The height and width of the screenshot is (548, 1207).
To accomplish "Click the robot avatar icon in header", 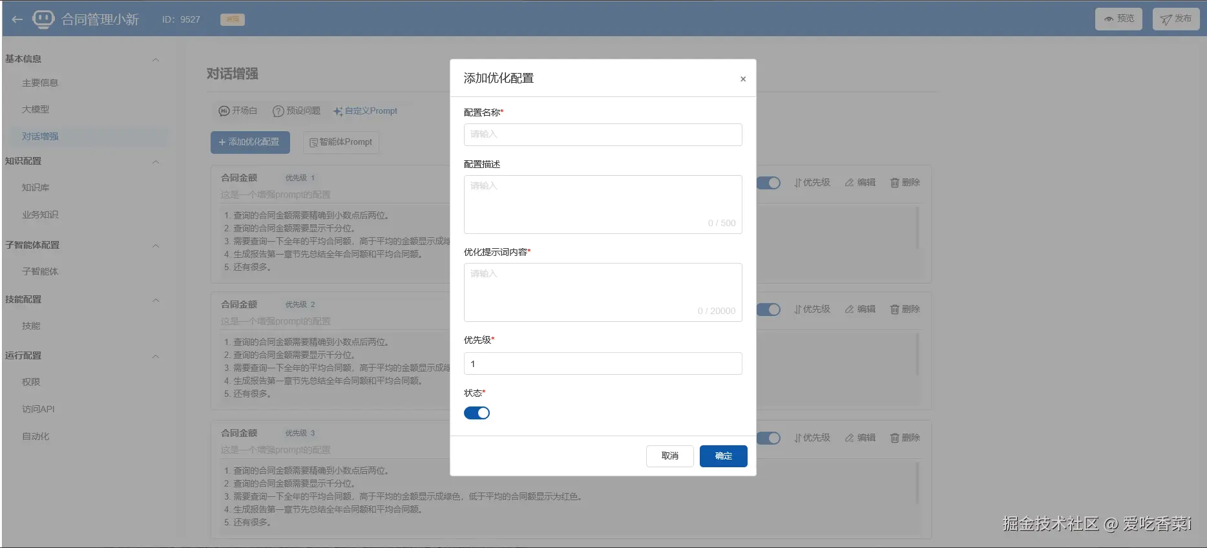I will [43, 19].
